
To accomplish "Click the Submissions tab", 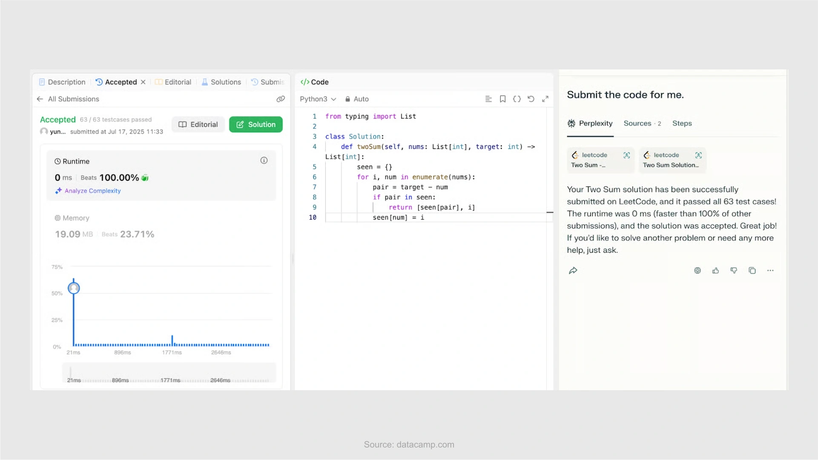I will pos(267,82).
